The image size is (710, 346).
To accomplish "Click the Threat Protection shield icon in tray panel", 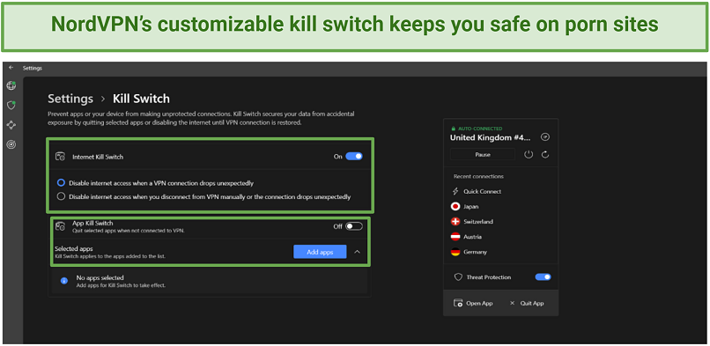I will [458, 276].
